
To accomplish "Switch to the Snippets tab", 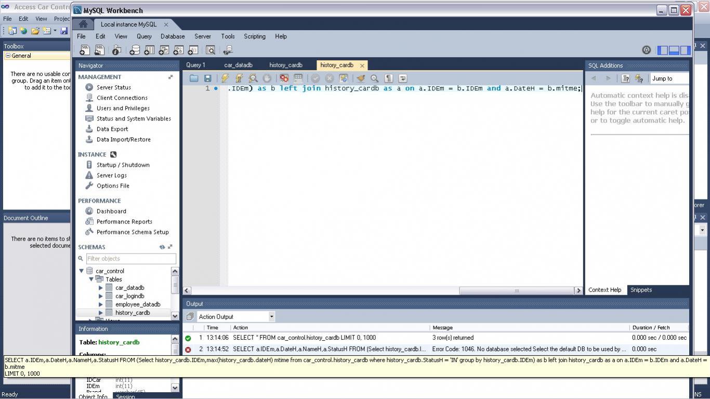I will click(x=641, y=290).
